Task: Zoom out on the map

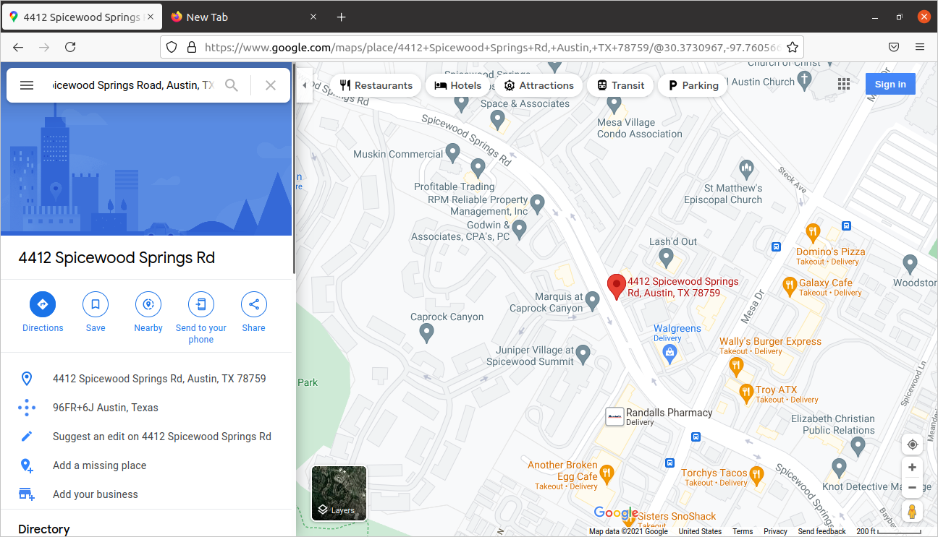Action: 912,488
